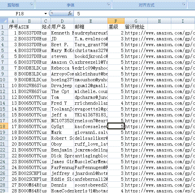Viewport: 195px width, 195px height.
Task: Click the 星级 header cell
Action: pyautogui.click(x=116, y=27)
